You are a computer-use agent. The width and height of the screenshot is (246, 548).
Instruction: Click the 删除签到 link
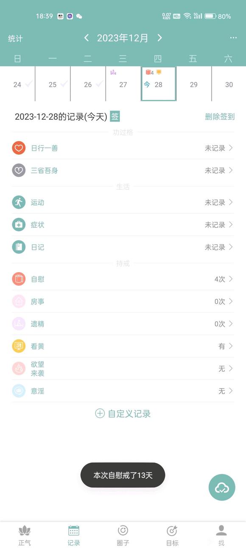coord(219,116)
